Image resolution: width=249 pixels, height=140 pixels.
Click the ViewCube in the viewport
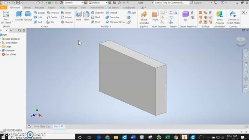pyautogui.click(x=241, y=41)
